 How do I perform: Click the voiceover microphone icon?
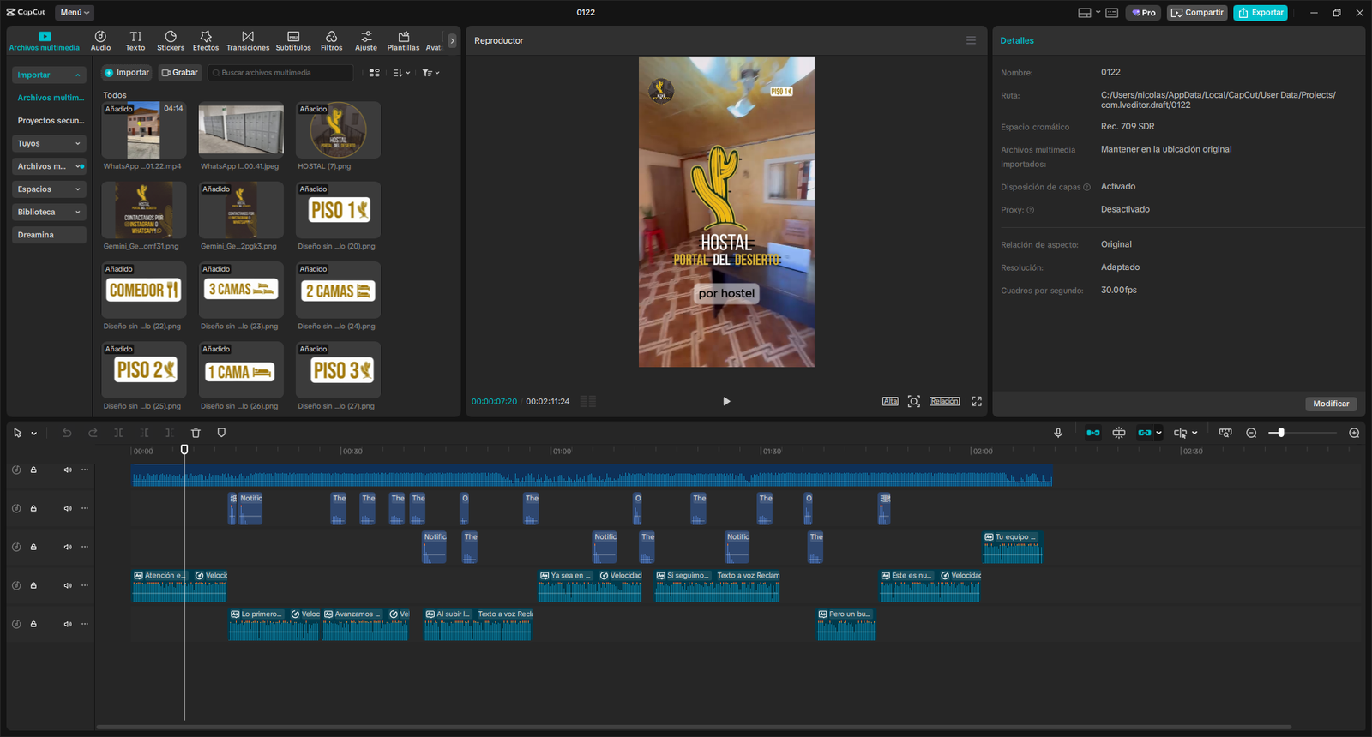click(1058, 433)
